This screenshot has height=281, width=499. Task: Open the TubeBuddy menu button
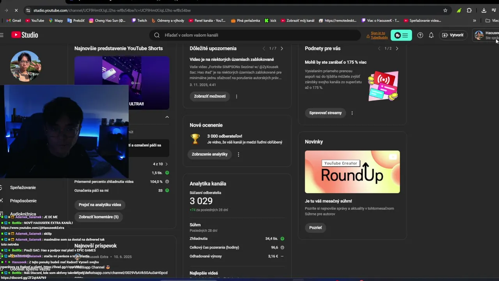(401, 35)
